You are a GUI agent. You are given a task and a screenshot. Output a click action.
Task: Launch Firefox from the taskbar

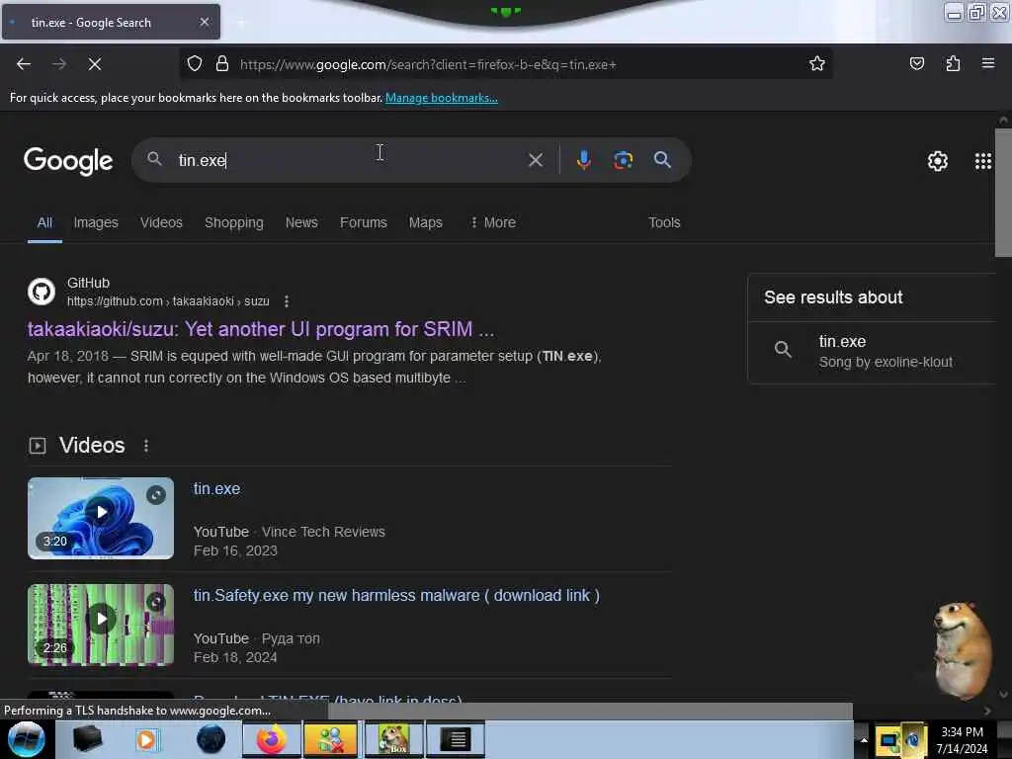click(271, 739)
